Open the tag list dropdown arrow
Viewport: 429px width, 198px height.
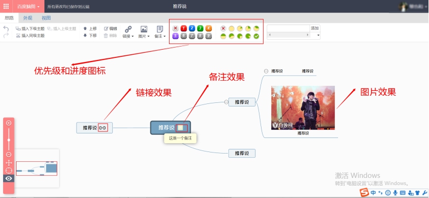(x=318, y=35)
